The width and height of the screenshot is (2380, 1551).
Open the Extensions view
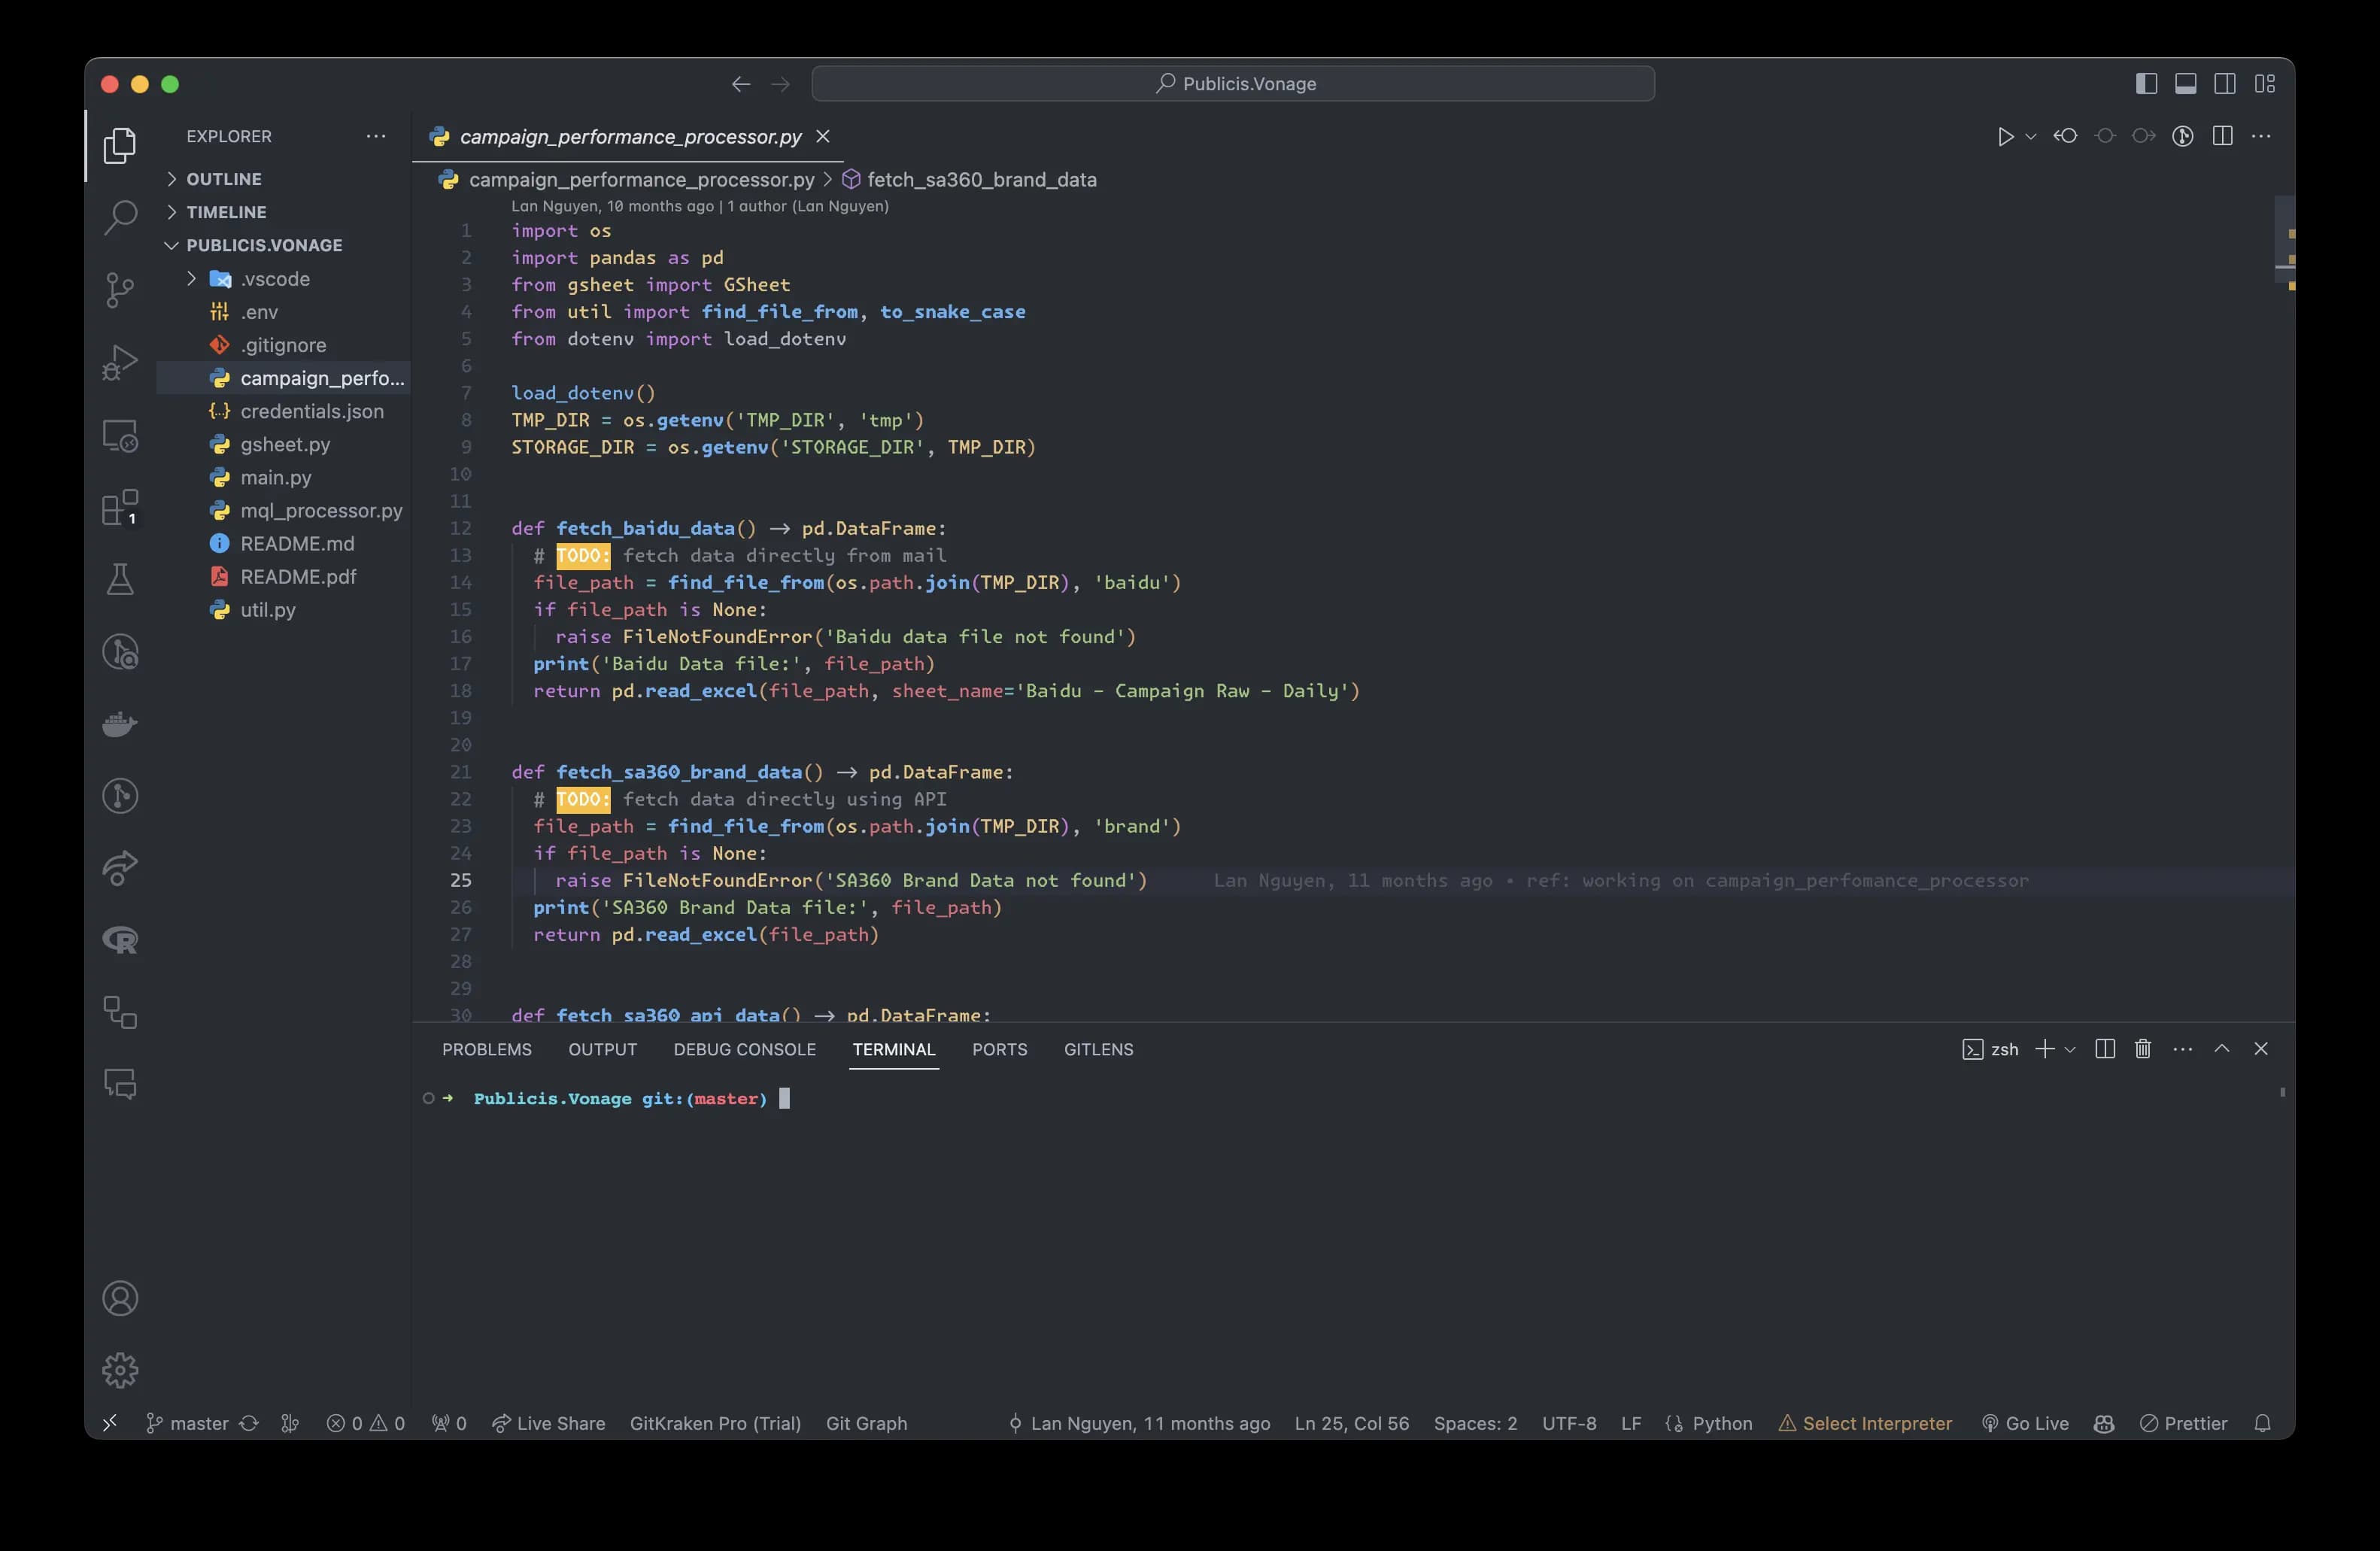pos(120,507)
